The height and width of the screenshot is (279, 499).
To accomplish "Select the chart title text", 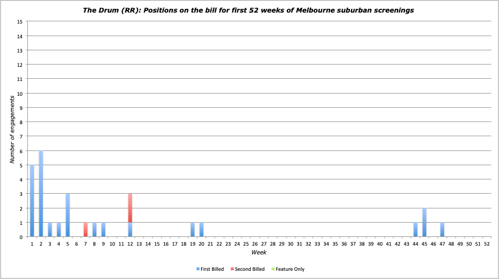I will coord(249,10).
